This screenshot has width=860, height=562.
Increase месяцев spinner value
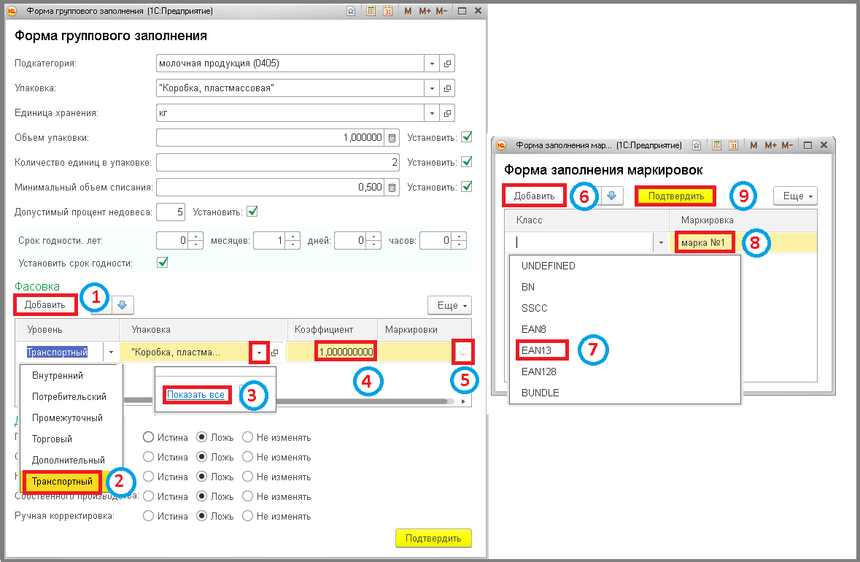[x=293, y=236]
